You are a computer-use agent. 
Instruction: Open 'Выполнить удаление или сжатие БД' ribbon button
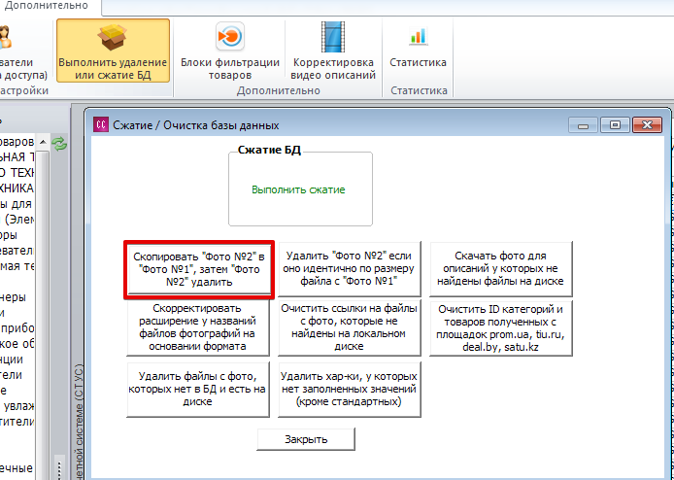pyautogui.click(x=113, y=51)
